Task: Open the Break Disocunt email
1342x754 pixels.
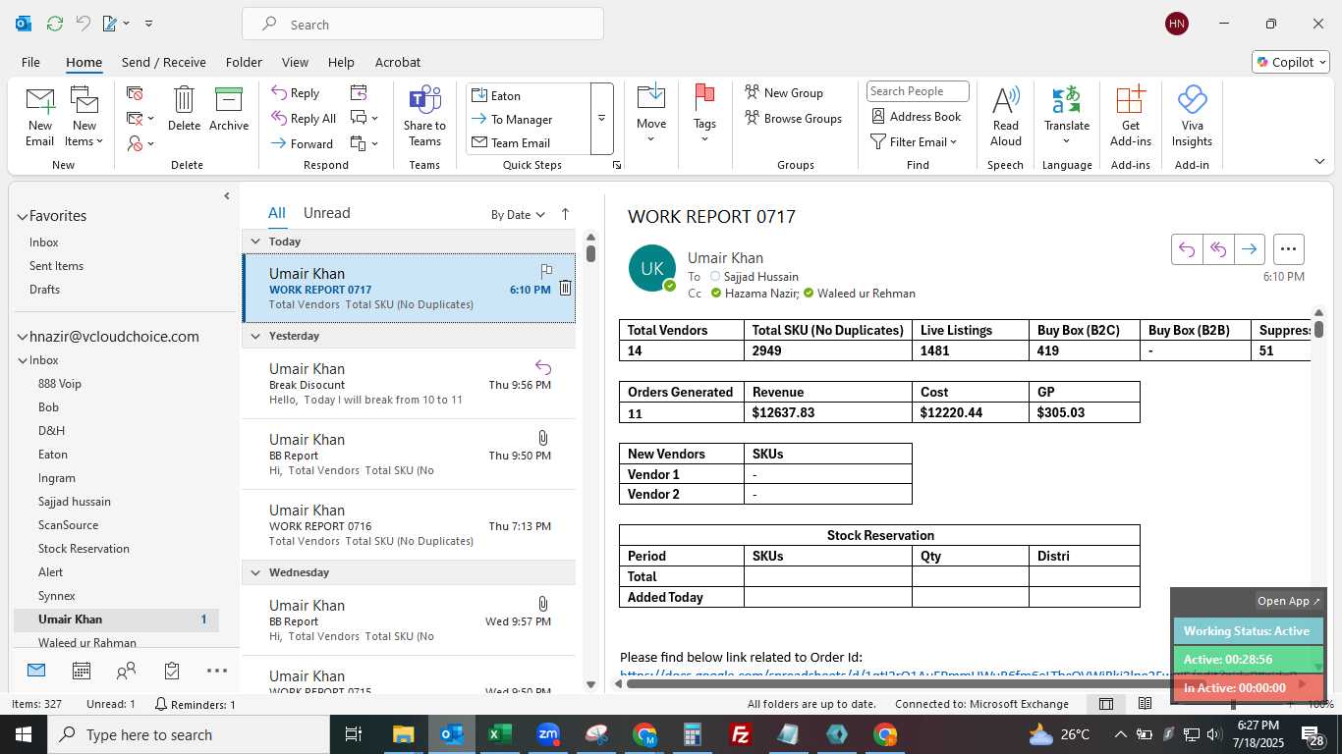Action: coord(408,384)
